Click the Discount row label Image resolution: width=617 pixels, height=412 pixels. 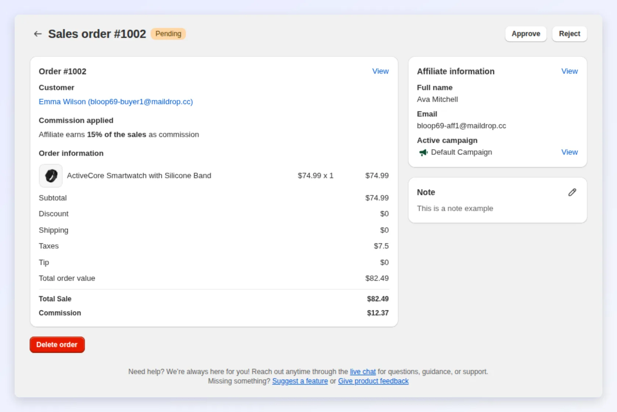pos(54,214)
